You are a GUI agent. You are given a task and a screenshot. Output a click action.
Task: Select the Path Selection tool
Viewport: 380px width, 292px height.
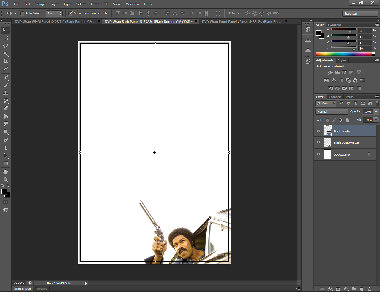6,156
